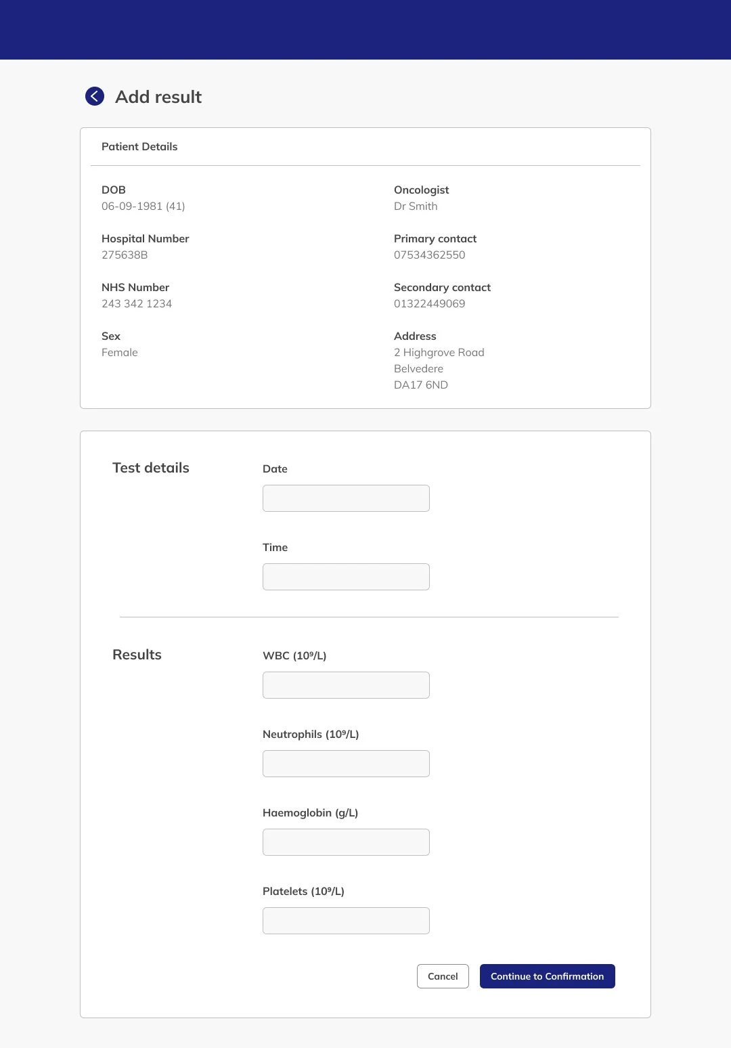Click the Results section heading
This screenshot has height=1048, width=731.
(x=137, y=655)
